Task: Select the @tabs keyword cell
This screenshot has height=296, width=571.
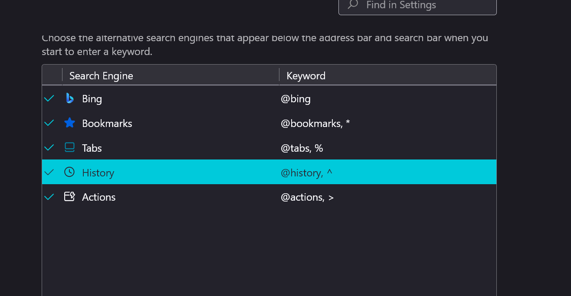Action: click(x=302, y=148)
